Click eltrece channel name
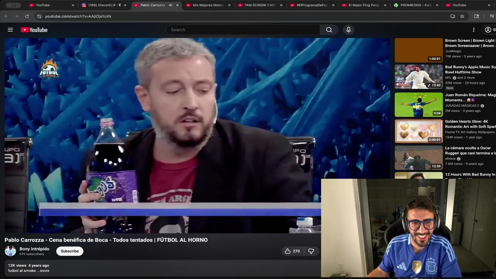 (450, 158)
